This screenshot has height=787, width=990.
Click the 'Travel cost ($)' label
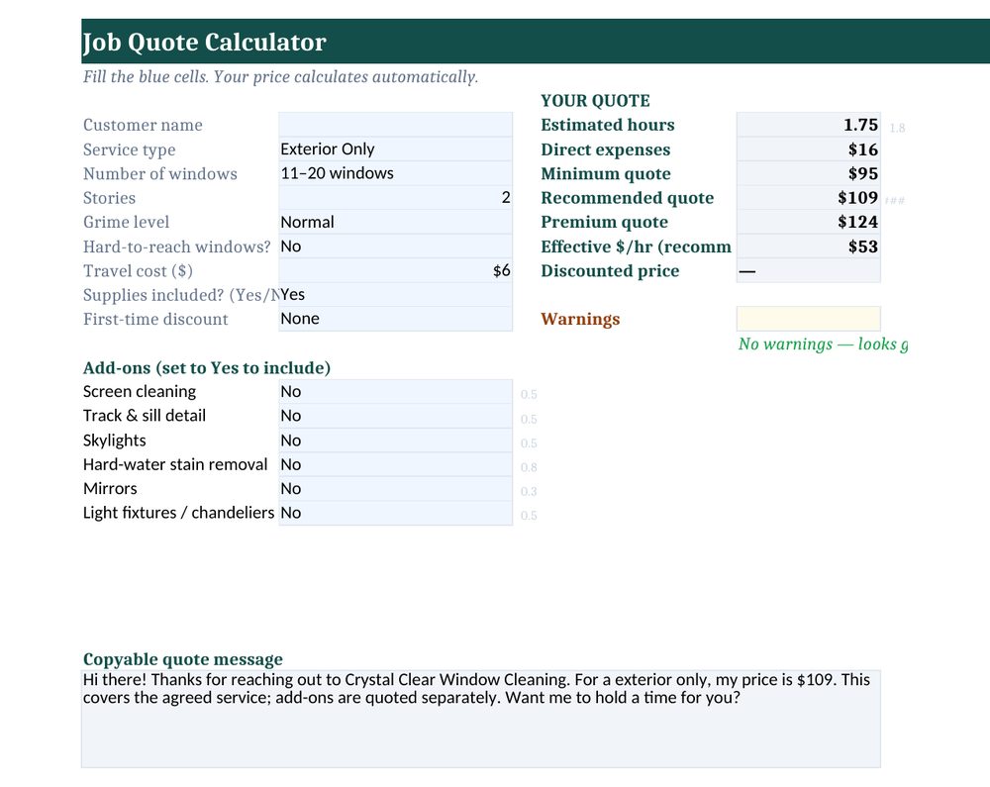point(138,271)
